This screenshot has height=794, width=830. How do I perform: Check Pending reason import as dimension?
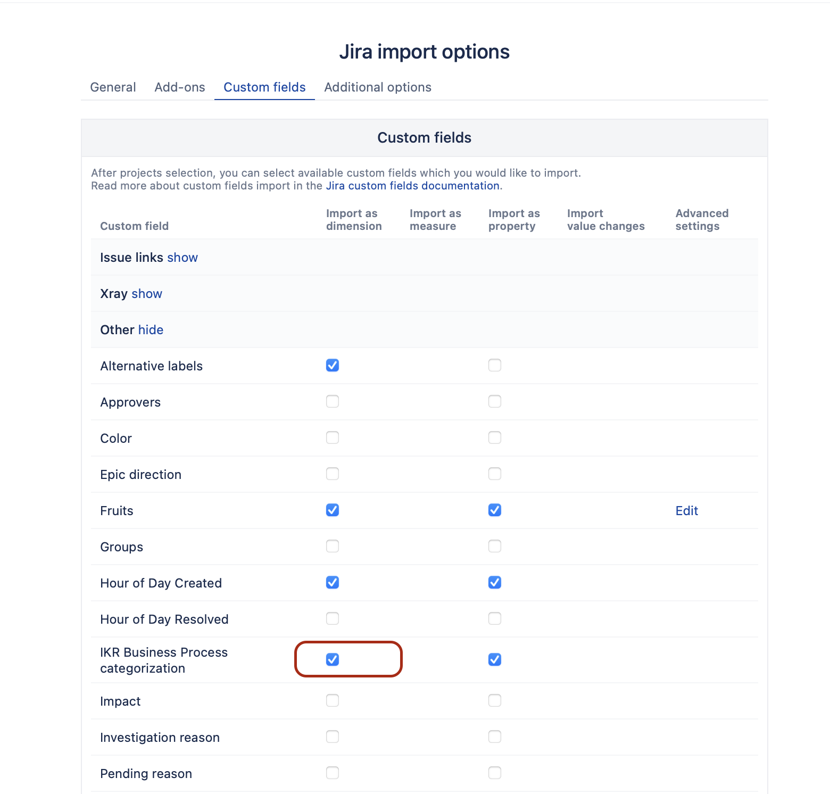(333, 773)
